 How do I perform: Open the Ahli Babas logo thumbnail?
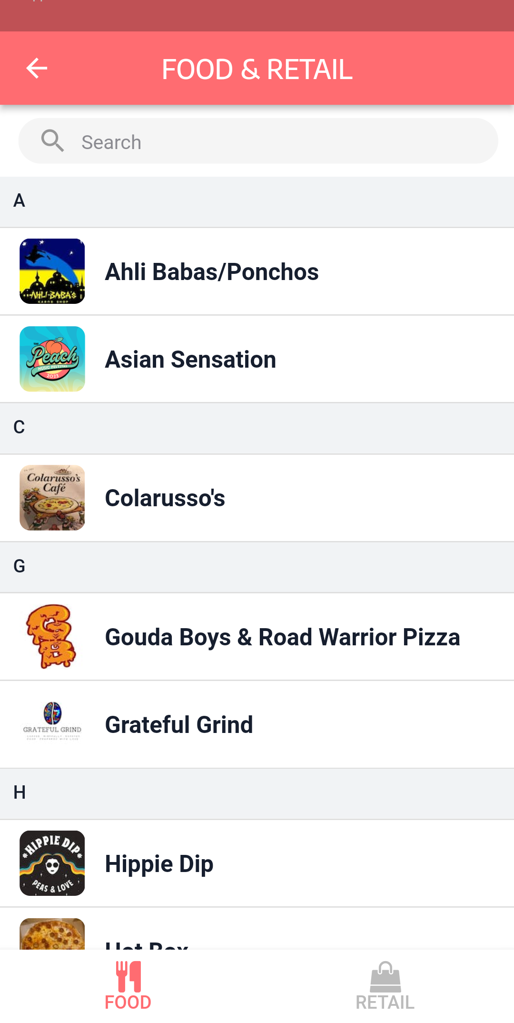pyautogui.click(x=52, y=271)
